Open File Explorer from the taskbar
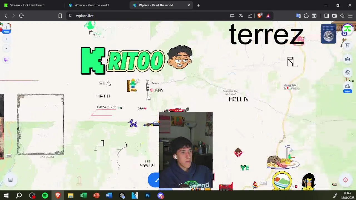This screenshot has width=356, height=200. (70, 196)
